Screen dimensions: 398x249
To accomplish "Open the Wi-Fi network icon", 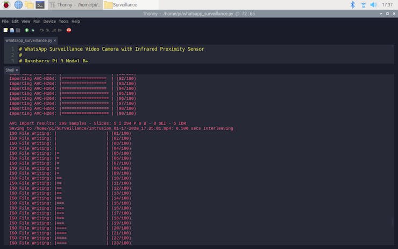I will tap(363, 5).
